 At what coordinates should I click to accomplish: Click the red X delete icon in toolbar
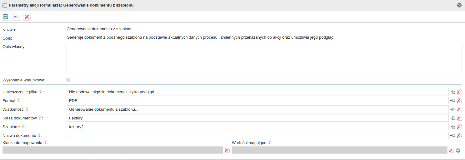coord(27,17)
